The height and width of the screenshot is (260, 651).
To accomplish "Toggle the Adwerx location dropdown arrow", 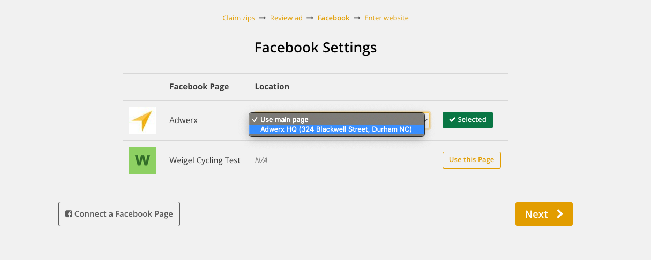I will (x=426, y=120).
